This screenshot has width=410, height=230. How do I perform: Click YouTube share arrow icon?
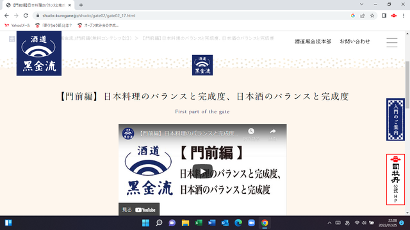pyautogui.click(x=273, y=132)
